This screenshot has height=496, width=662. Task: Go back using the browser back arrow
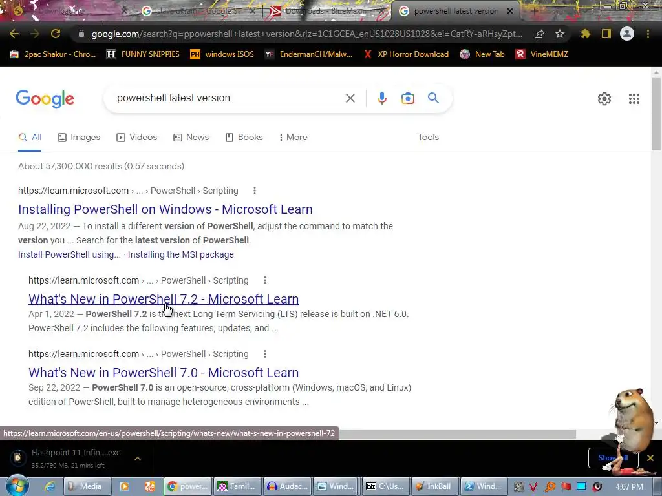click(x=14, y=34)
